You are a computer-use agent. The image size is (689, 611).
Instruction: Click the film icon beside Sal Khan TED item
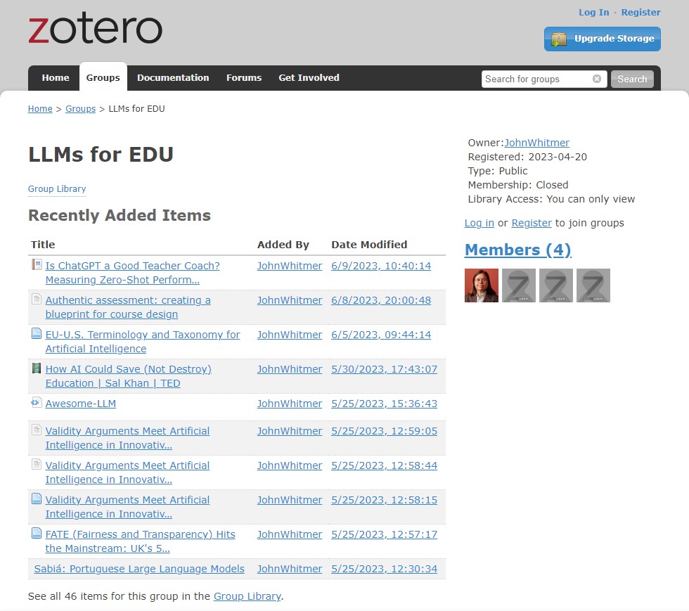[x=37, y=368]
